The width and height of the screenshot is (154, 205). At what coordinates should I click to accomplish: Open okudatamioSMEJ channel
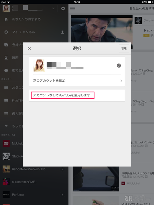point(24,182)
